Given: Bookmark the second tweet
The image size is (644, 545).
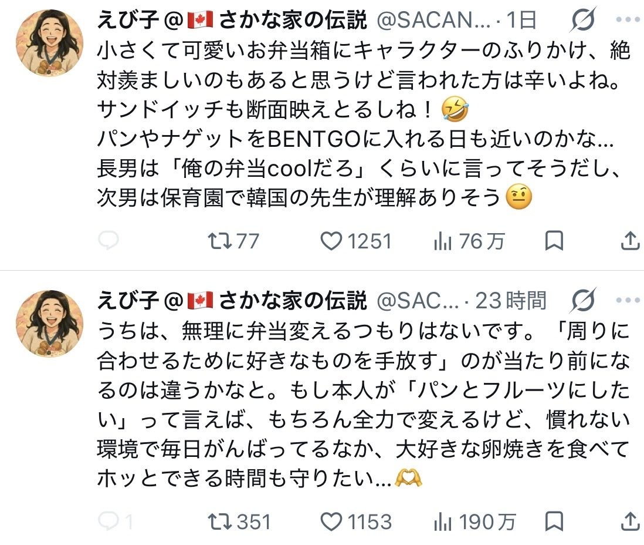Looking at the screenshot, I should coord(554,522).
